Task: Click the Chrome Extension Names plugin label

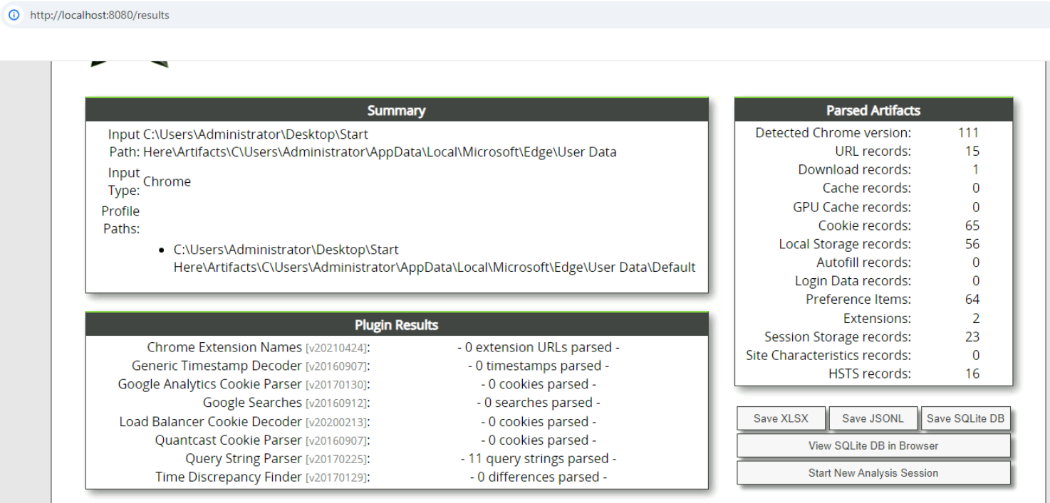Action: tap(224, 348)
